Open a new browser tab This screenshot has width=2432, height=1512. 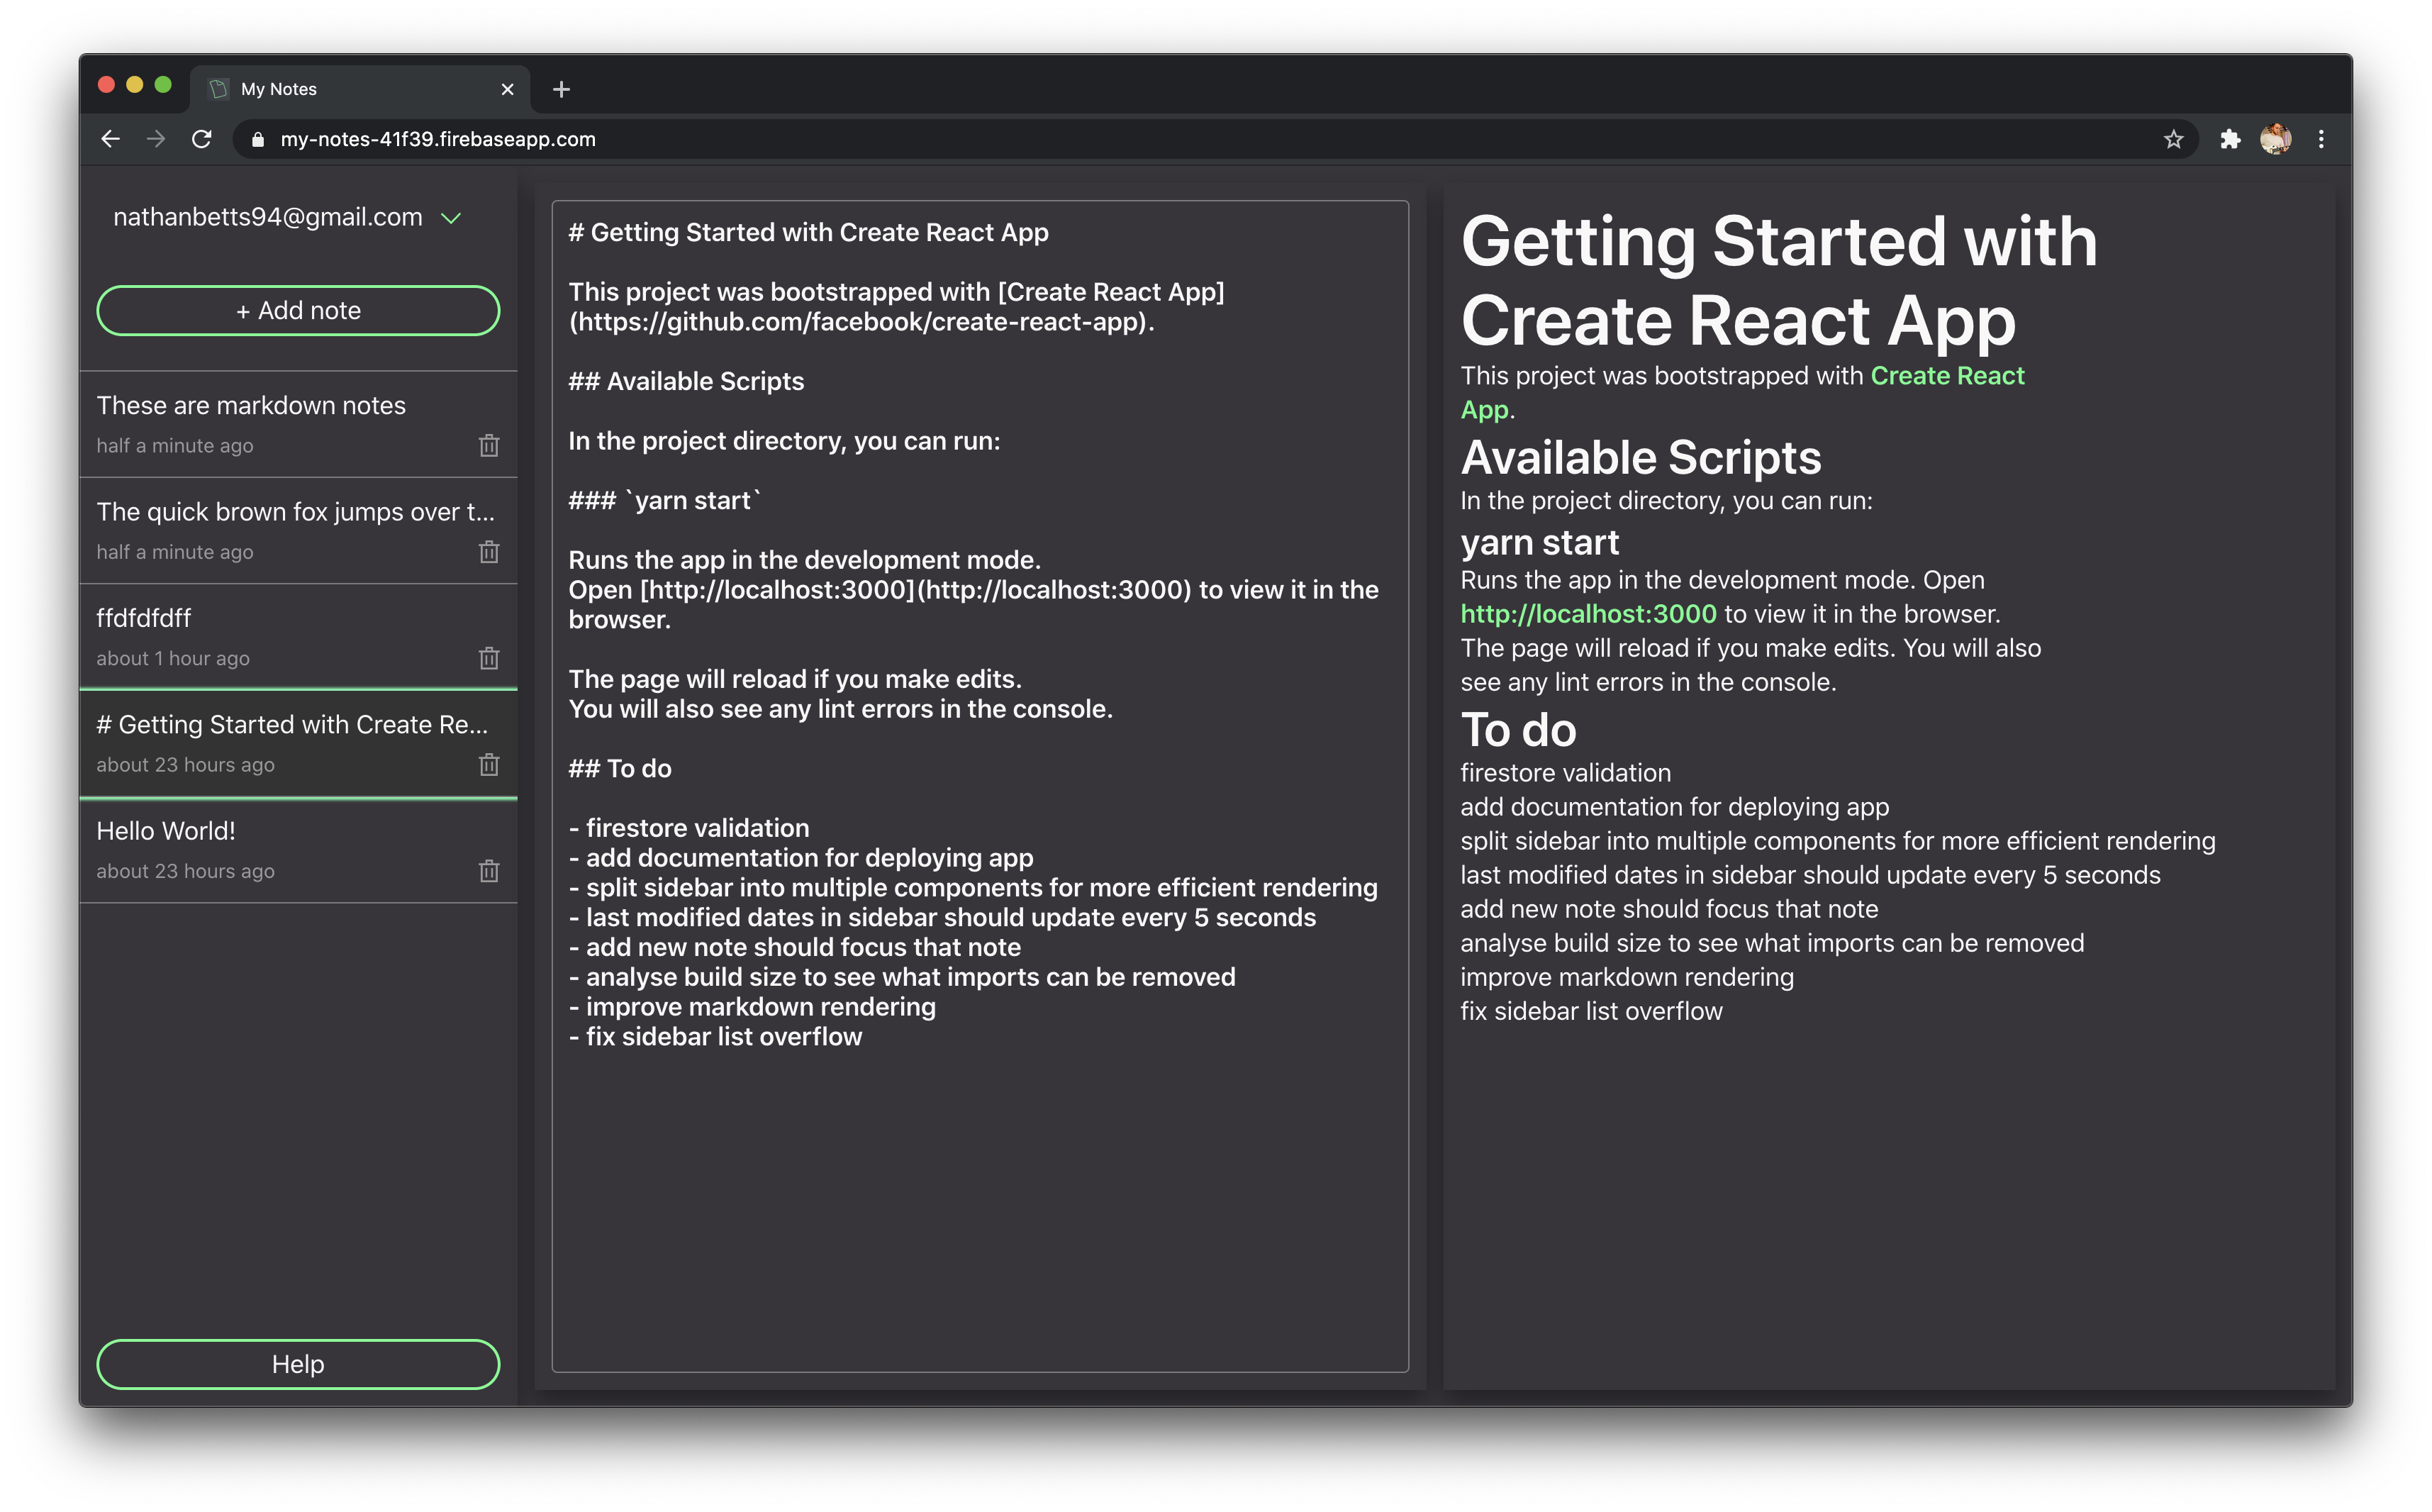point(562,90)
